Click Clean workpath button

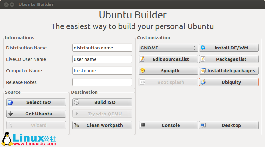102,125
